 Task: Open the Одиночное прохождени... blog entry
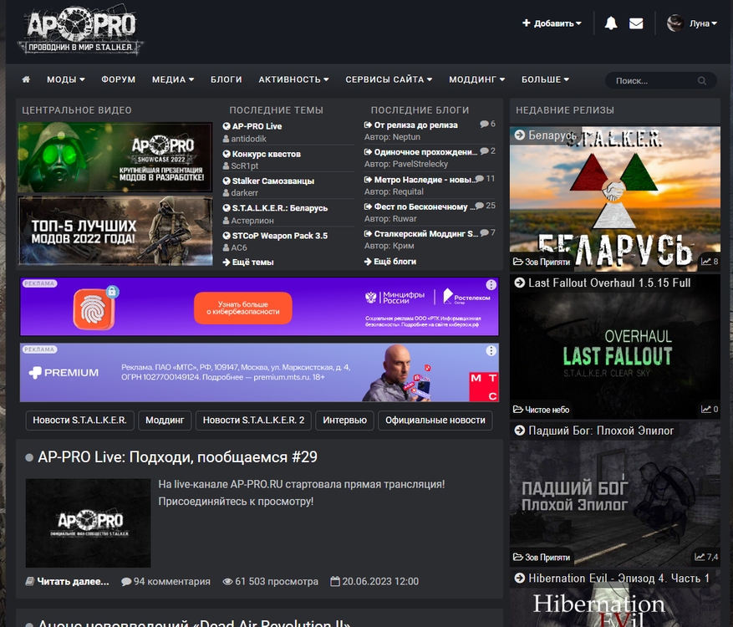[x=425, y=152]
